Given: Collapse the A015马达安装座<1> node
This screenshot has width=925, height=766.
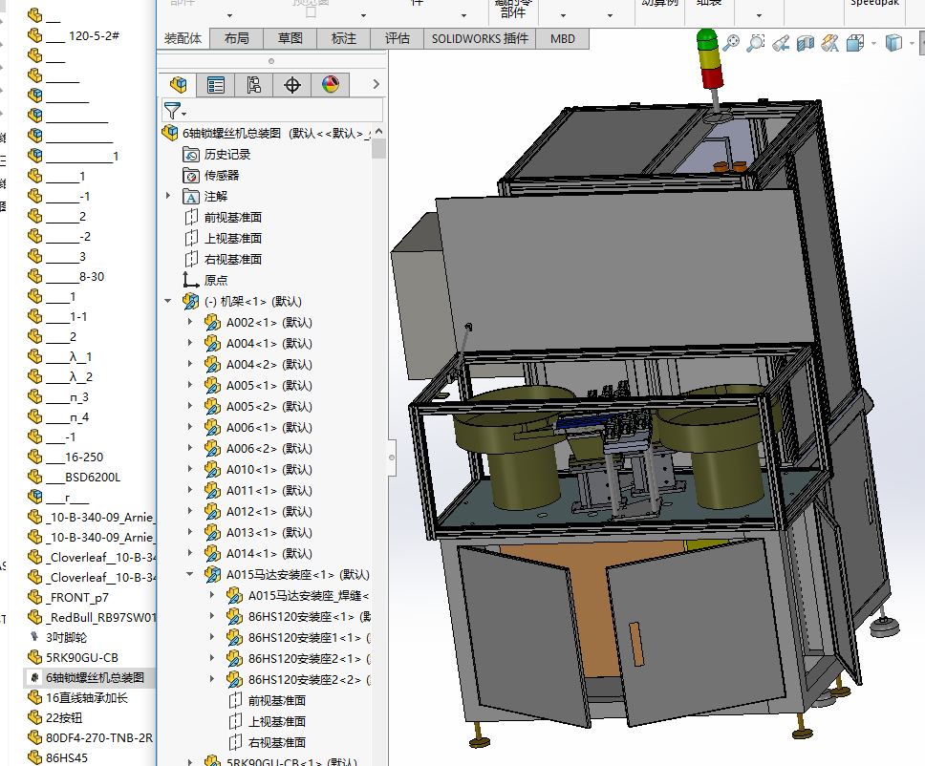Looking at the screenshot, I should [x=190, y=574].
